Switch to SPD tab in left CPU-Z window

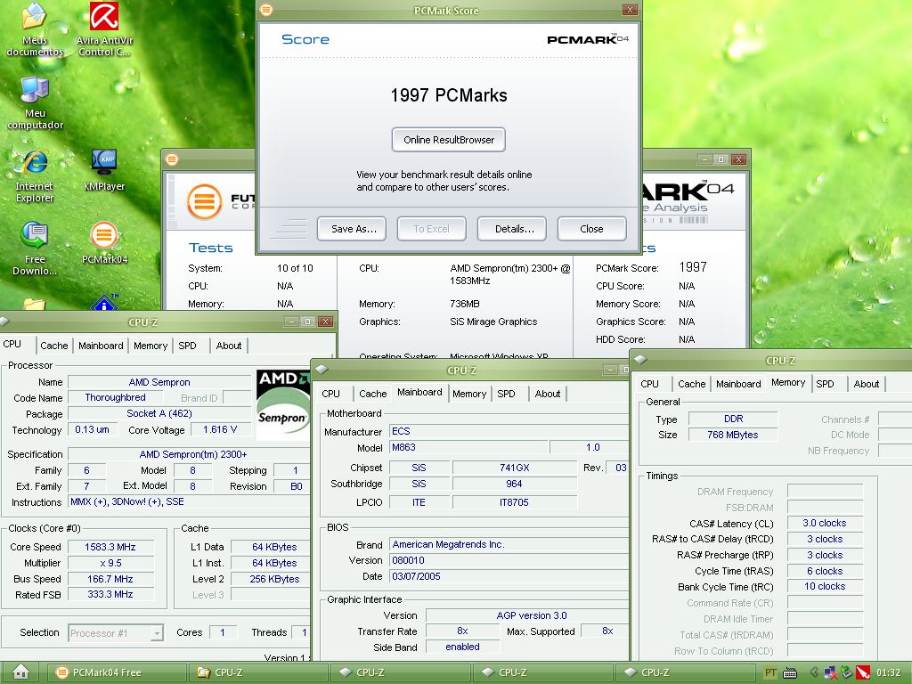click(187, 346)
